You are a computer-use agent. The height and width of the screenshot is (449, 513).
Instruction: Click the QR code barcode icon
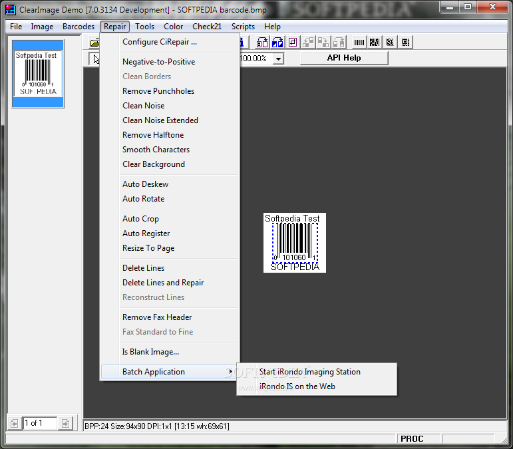click(405, 42)
